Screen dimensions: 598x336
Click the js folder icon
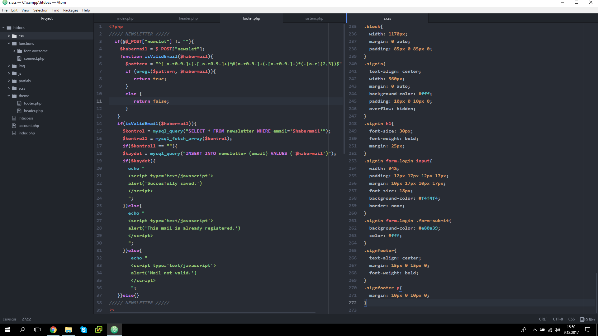point(14,73)
